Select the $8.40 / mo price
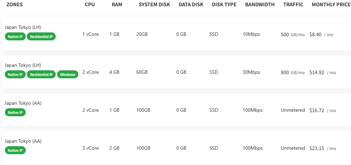Screen dimensions: 351x165 pos(321,34)
